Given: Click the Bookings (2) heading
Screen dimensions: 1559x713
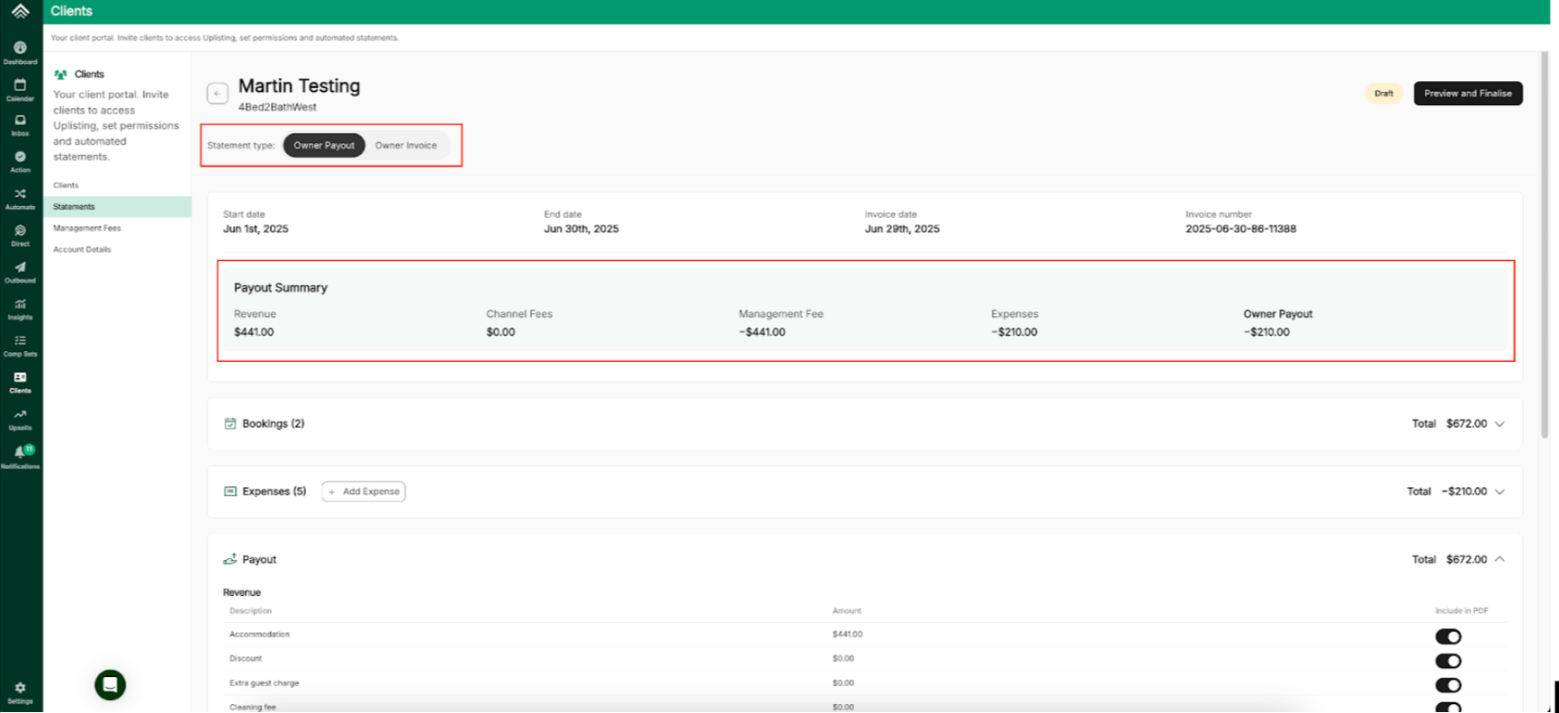Looking at the screenshot, I should point(274,424).
